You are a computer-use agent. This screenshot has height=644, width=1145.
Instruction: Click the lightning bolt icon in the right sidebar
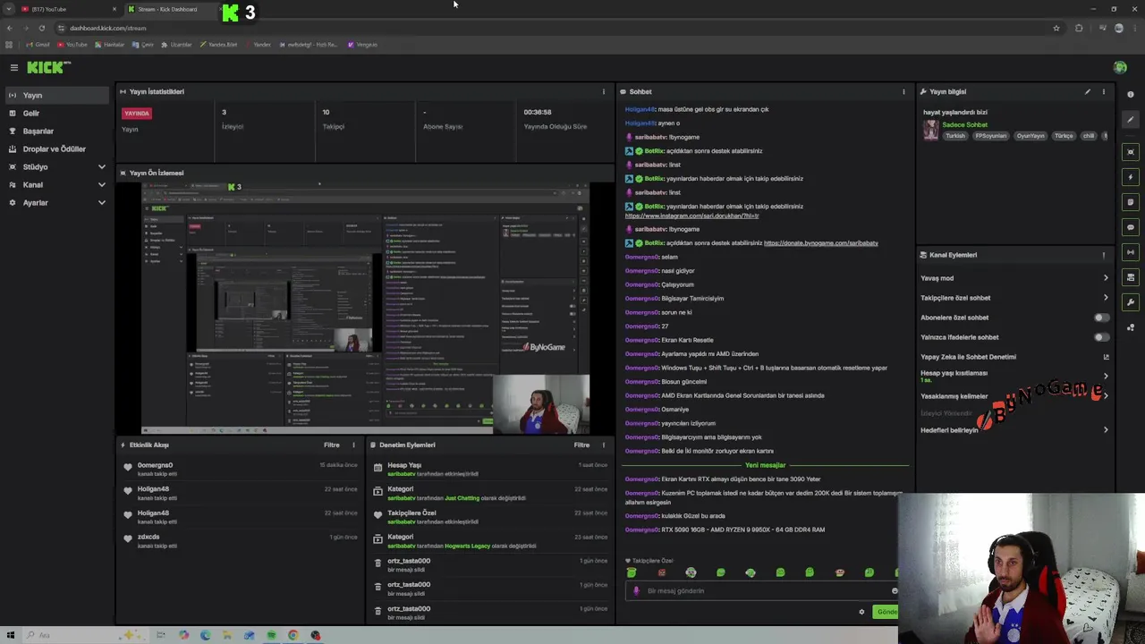tap(1131, 177)
